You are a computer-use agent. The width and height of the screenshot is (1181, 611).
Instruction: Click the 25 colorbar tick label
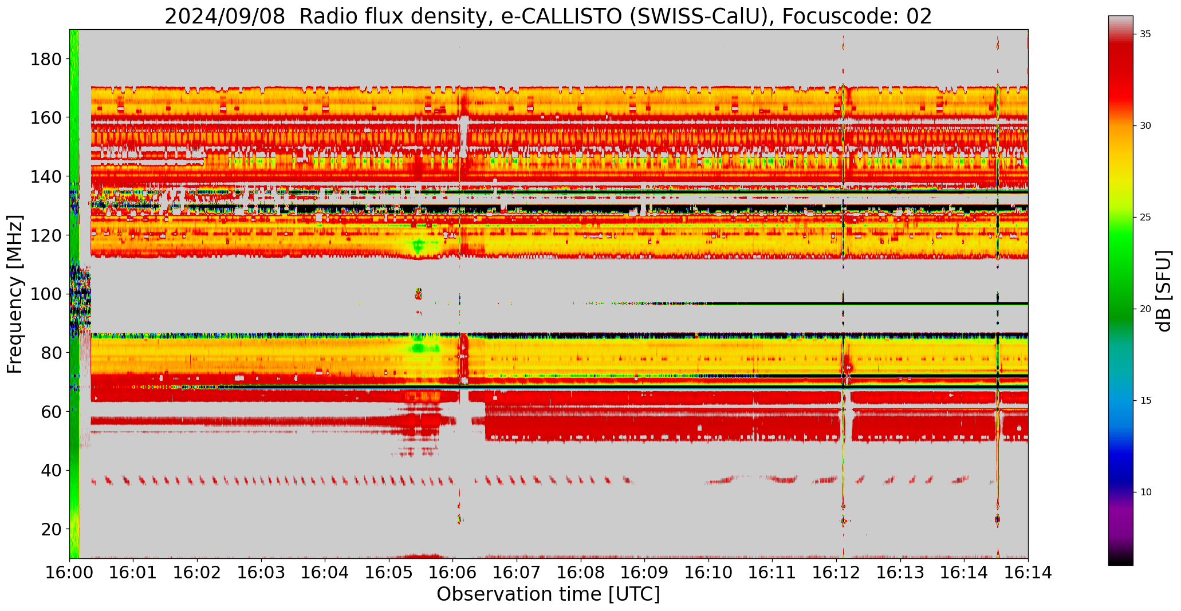coord(1145,218)
